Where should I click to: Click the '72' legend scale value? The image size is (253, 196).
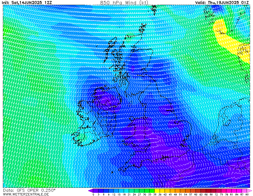pos(216,194)
